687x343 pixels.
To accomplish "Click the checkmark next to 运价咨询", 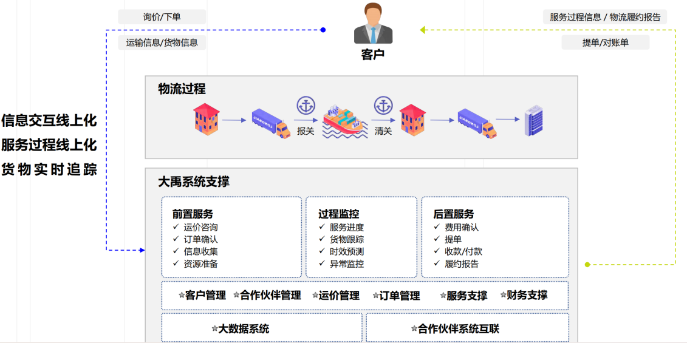I will click(176, 227).
